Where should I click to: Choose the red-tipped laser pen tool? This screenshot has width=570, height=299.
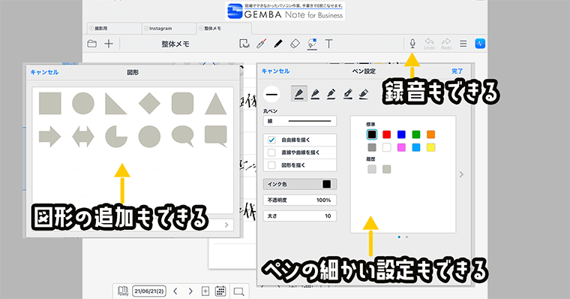pos(261,44)
